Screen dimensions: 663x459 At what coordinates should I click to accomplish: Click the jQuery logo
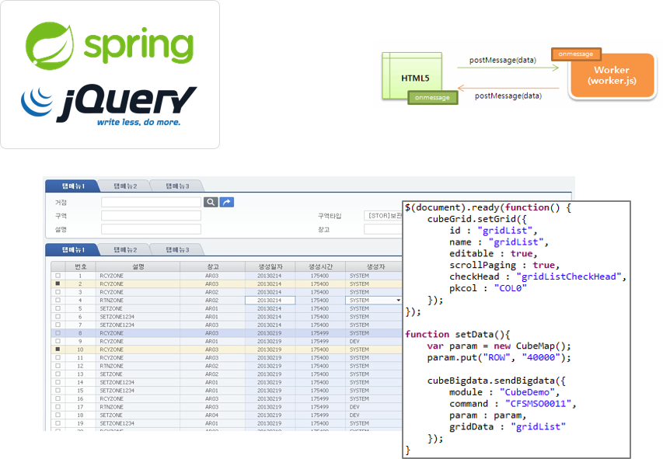(110, 105)
